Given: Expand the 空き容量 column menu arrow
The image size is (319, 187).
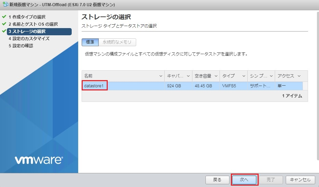Looking at the screenshot, I should [x=216, y=76].
